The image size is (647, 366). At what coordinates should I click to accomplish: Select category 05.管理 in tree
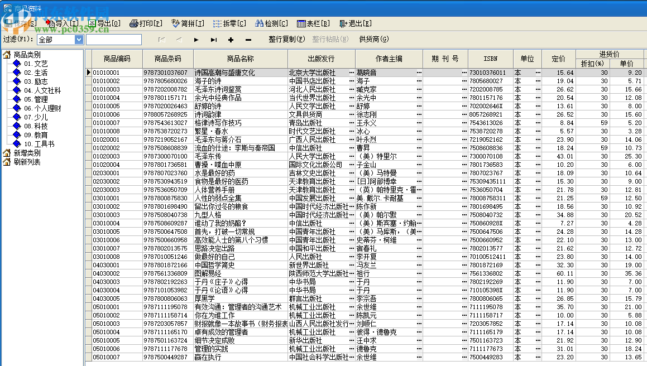[x=36, y=99]
